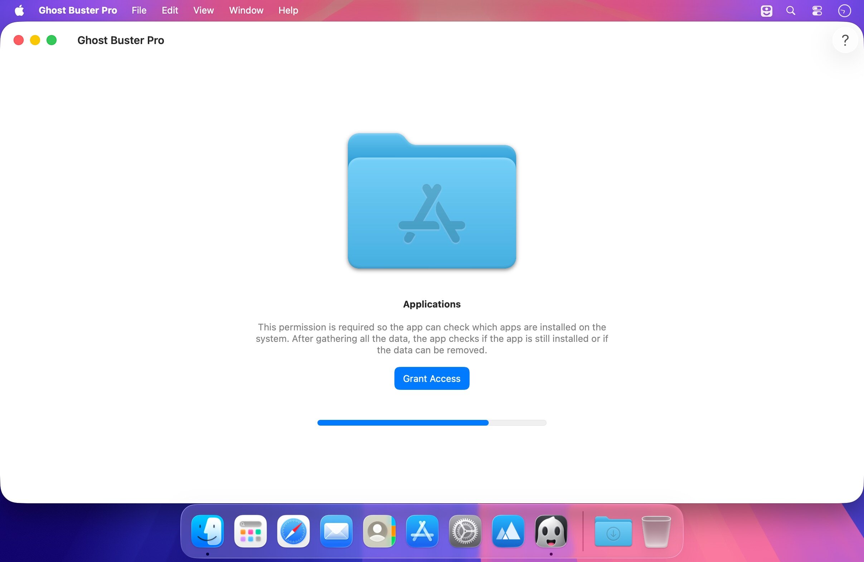
Task: Click the blue permission progress bar
Action: tap(432, 423)
